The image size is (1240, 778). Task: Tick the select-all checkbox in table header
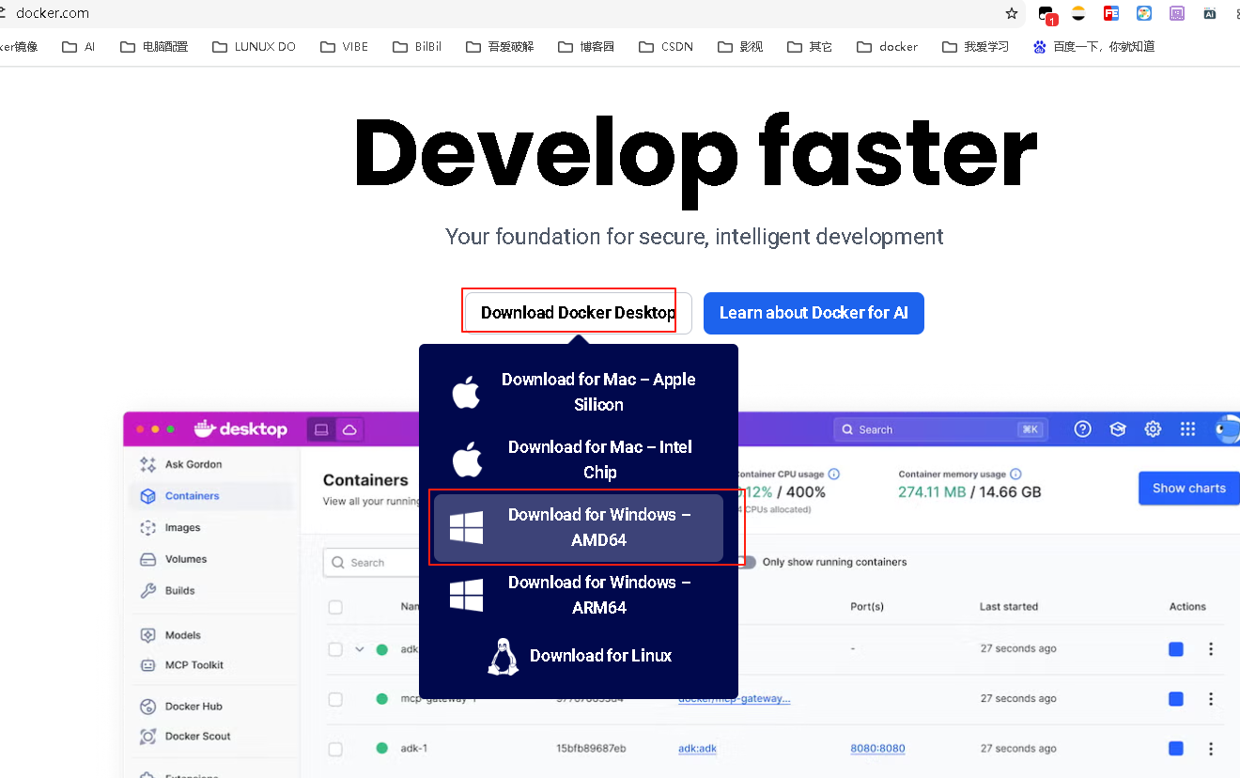pyautogui.click(x=335, y=607)
